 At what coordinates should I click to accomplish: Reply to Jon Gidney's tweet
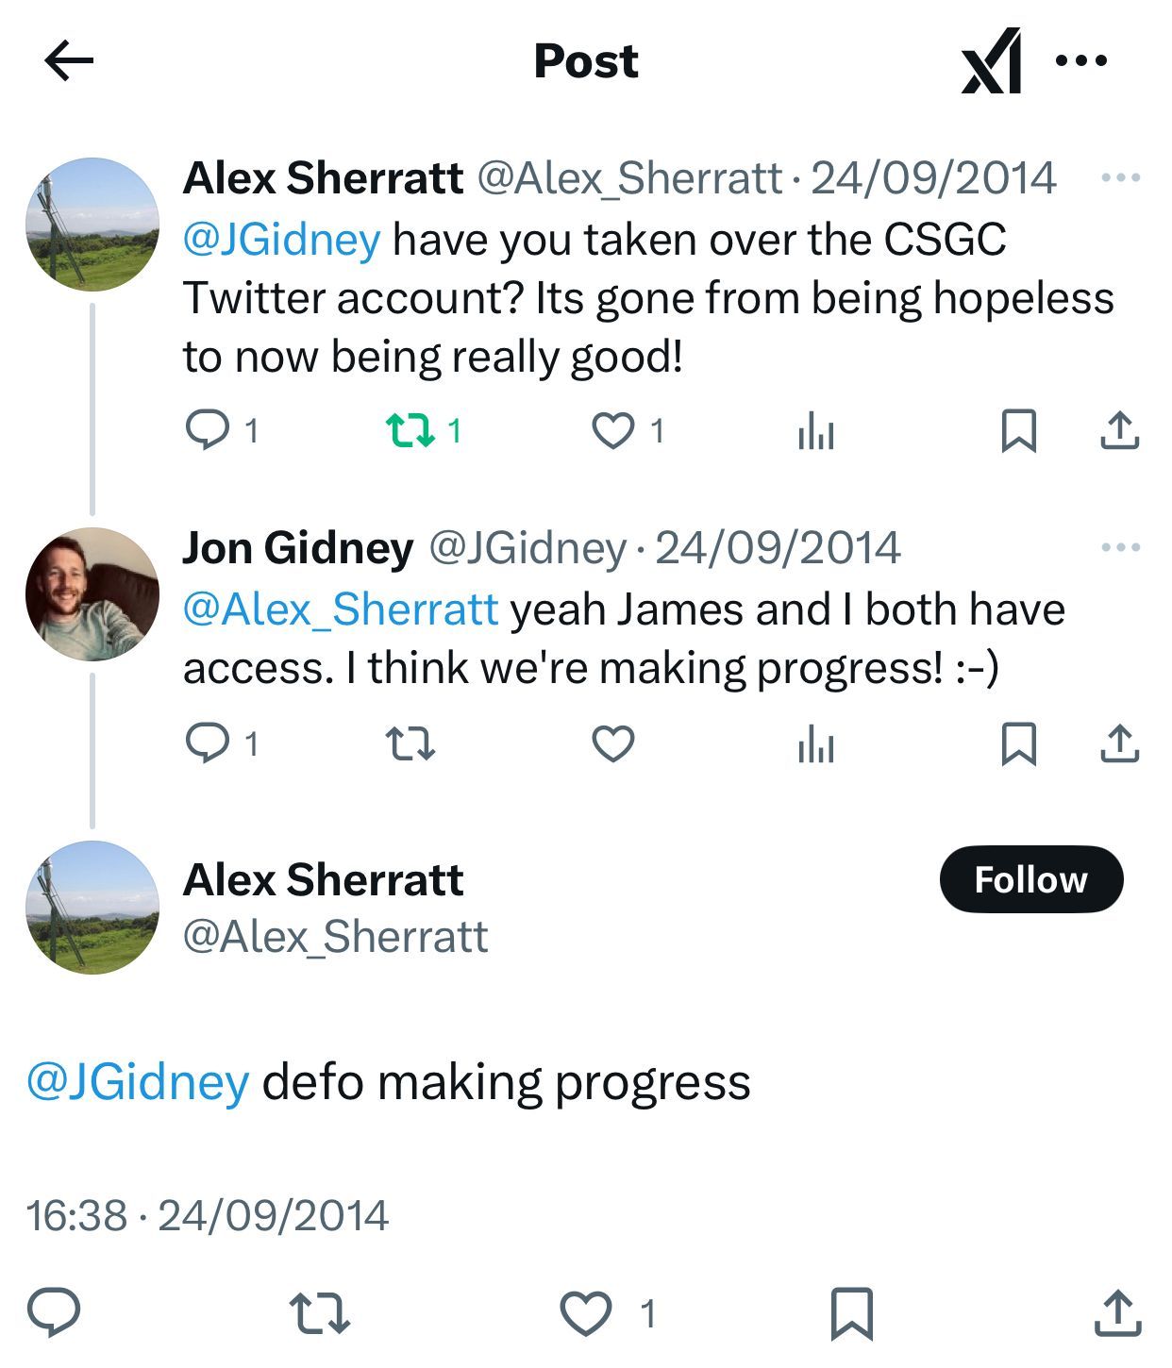(x=207, y=743)
